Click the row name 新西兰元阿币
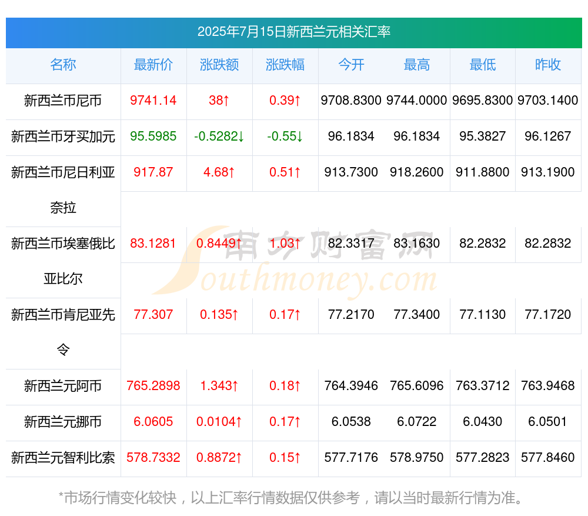 click(63, 386)
